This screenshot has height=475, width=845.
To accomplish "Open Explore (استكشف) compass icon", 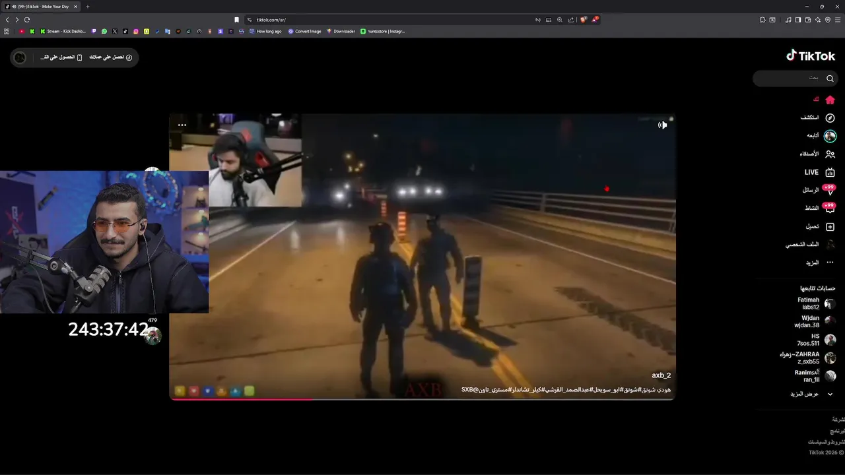I will [830, 118].
